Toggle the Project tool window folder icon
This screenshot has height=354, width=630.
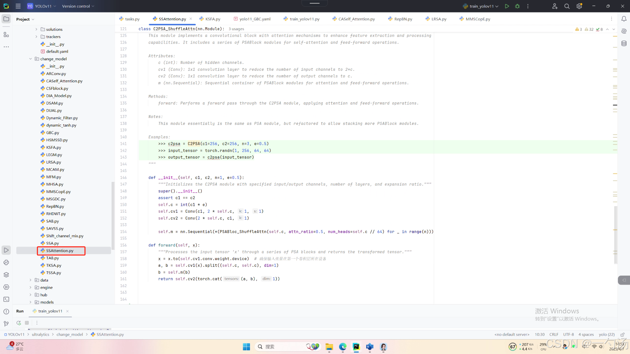(6, 19)
